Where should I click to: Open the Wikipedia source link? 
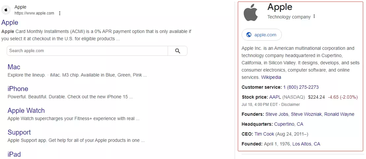coord(271,77)
